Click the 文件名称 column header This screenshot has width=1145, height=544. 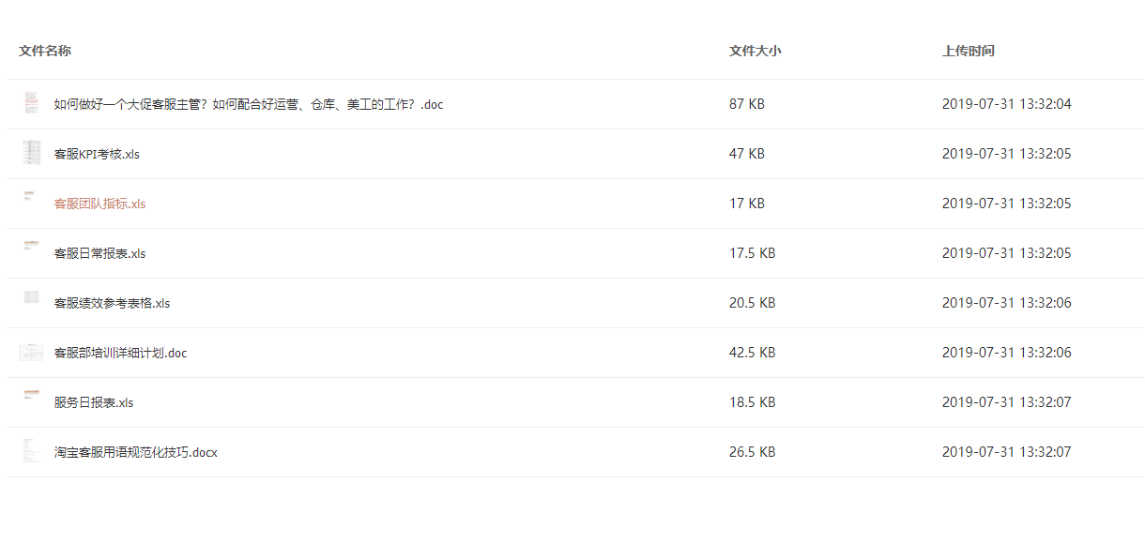point(45,51)
